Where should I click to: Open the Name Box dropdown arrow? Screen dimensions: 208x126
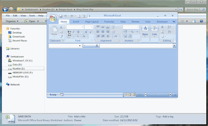(80, 46)
